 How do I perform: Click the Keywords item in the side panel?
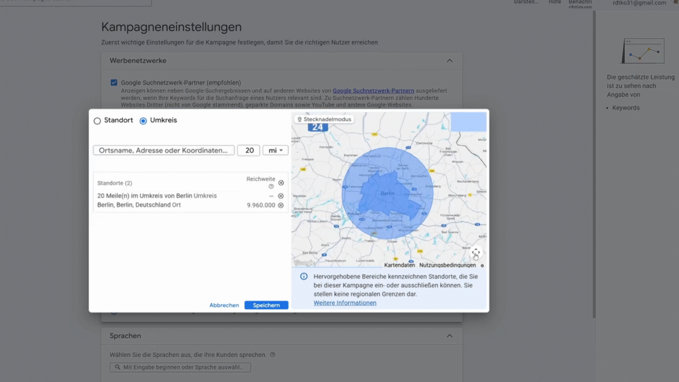click(x=626, y=108)
